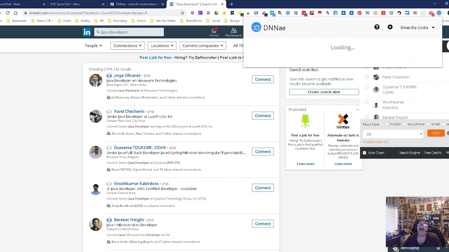The image size is (449, 252).
Task: Enable the 'email' must-have checkbox
Action: tap(428, 124)
